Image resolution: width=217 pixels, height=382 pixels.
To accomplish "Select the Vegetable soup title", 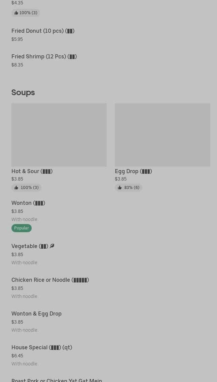I will pos(30,246).
